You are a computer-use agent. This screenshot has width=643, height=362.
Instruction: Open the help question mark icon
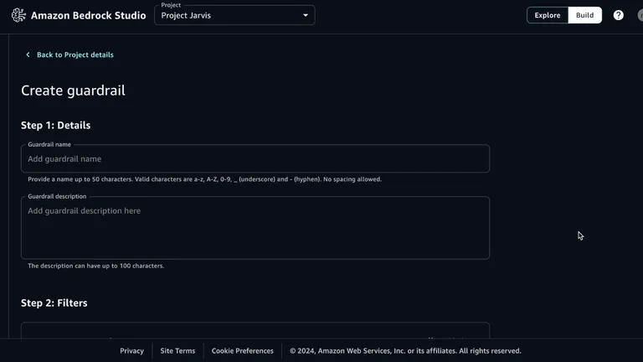click(618, 15)
